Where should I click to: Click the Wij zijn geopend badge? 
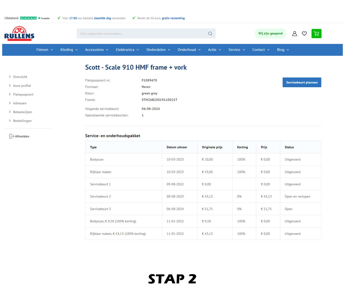coord(270,33)
